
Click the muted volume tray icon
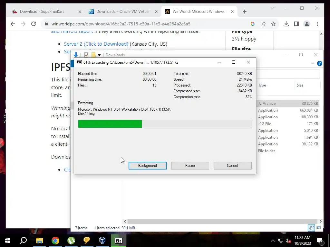pyautogui.click(x=288, y=241)
